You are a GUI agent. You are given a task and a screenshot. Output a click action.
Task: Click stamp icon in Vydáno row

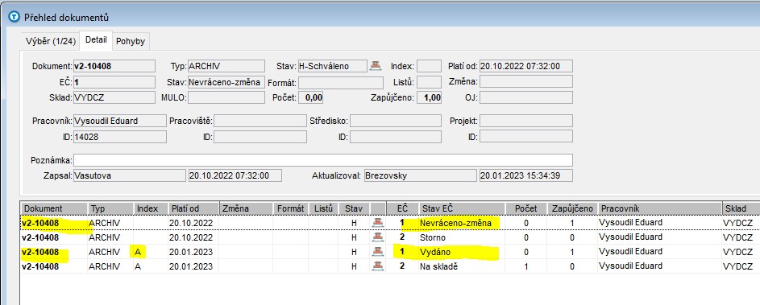(379, 252)
